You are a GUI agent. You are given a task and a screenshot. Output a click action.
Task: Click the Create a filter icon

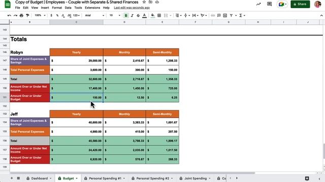pyautogui.click(x=231, y=16)
